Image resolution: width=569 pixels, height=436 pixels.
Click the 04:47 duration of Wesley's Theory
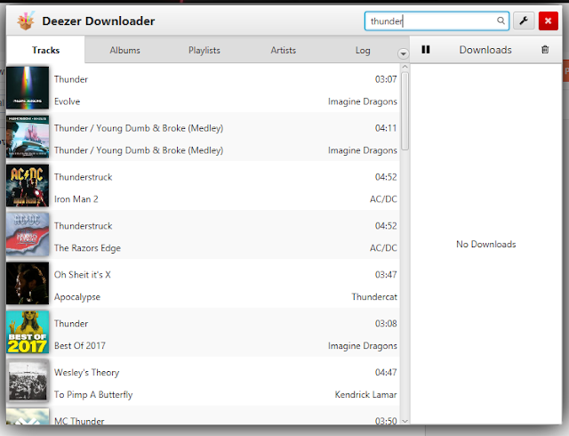click(x=386, y=373)
